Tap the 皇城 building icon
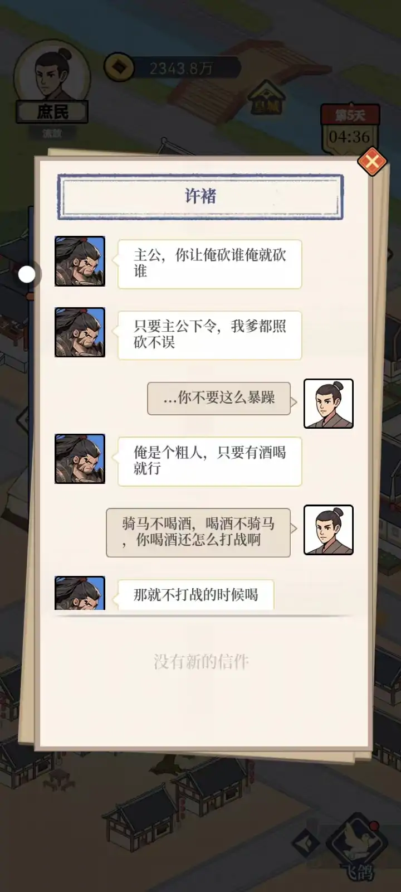 [267, 99]
